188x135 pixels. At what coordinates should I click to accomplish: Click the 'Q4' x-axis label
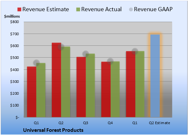pos(110,123)
